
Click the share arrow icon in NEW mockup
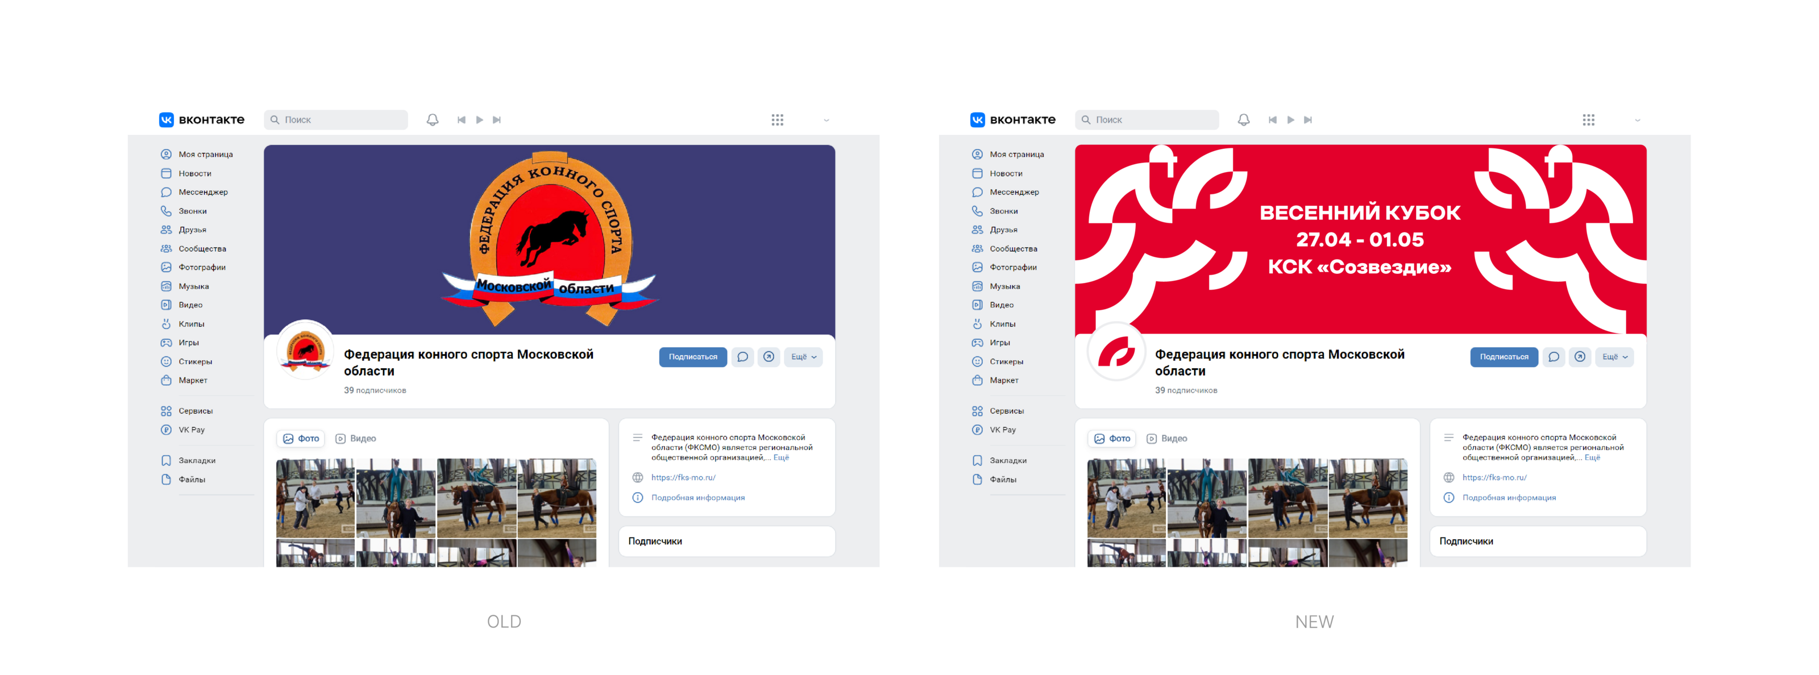(x=1580, y=357)
